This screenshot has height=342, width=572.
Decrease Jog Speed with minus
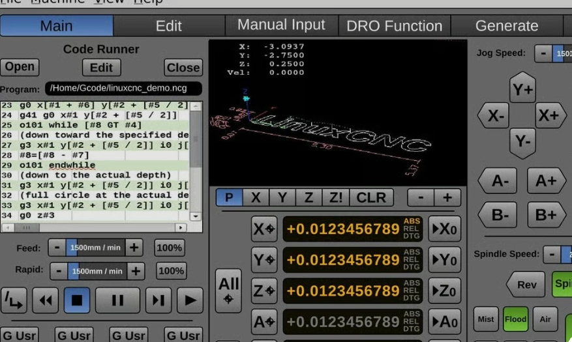pos(543,53)
